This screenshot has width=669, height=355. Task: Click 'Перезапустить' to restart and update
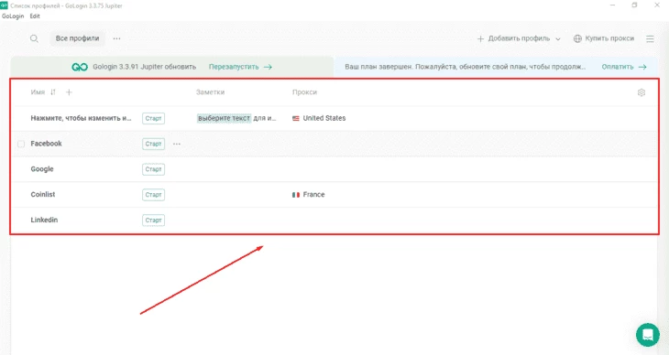234,67
